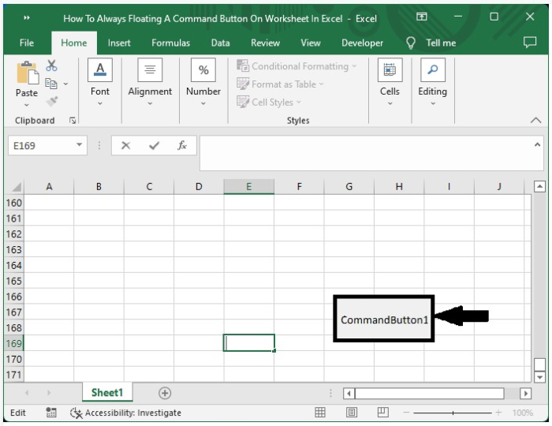Click the Format as Table icon
Screen dimensions: 552x426
coord(243,84)
